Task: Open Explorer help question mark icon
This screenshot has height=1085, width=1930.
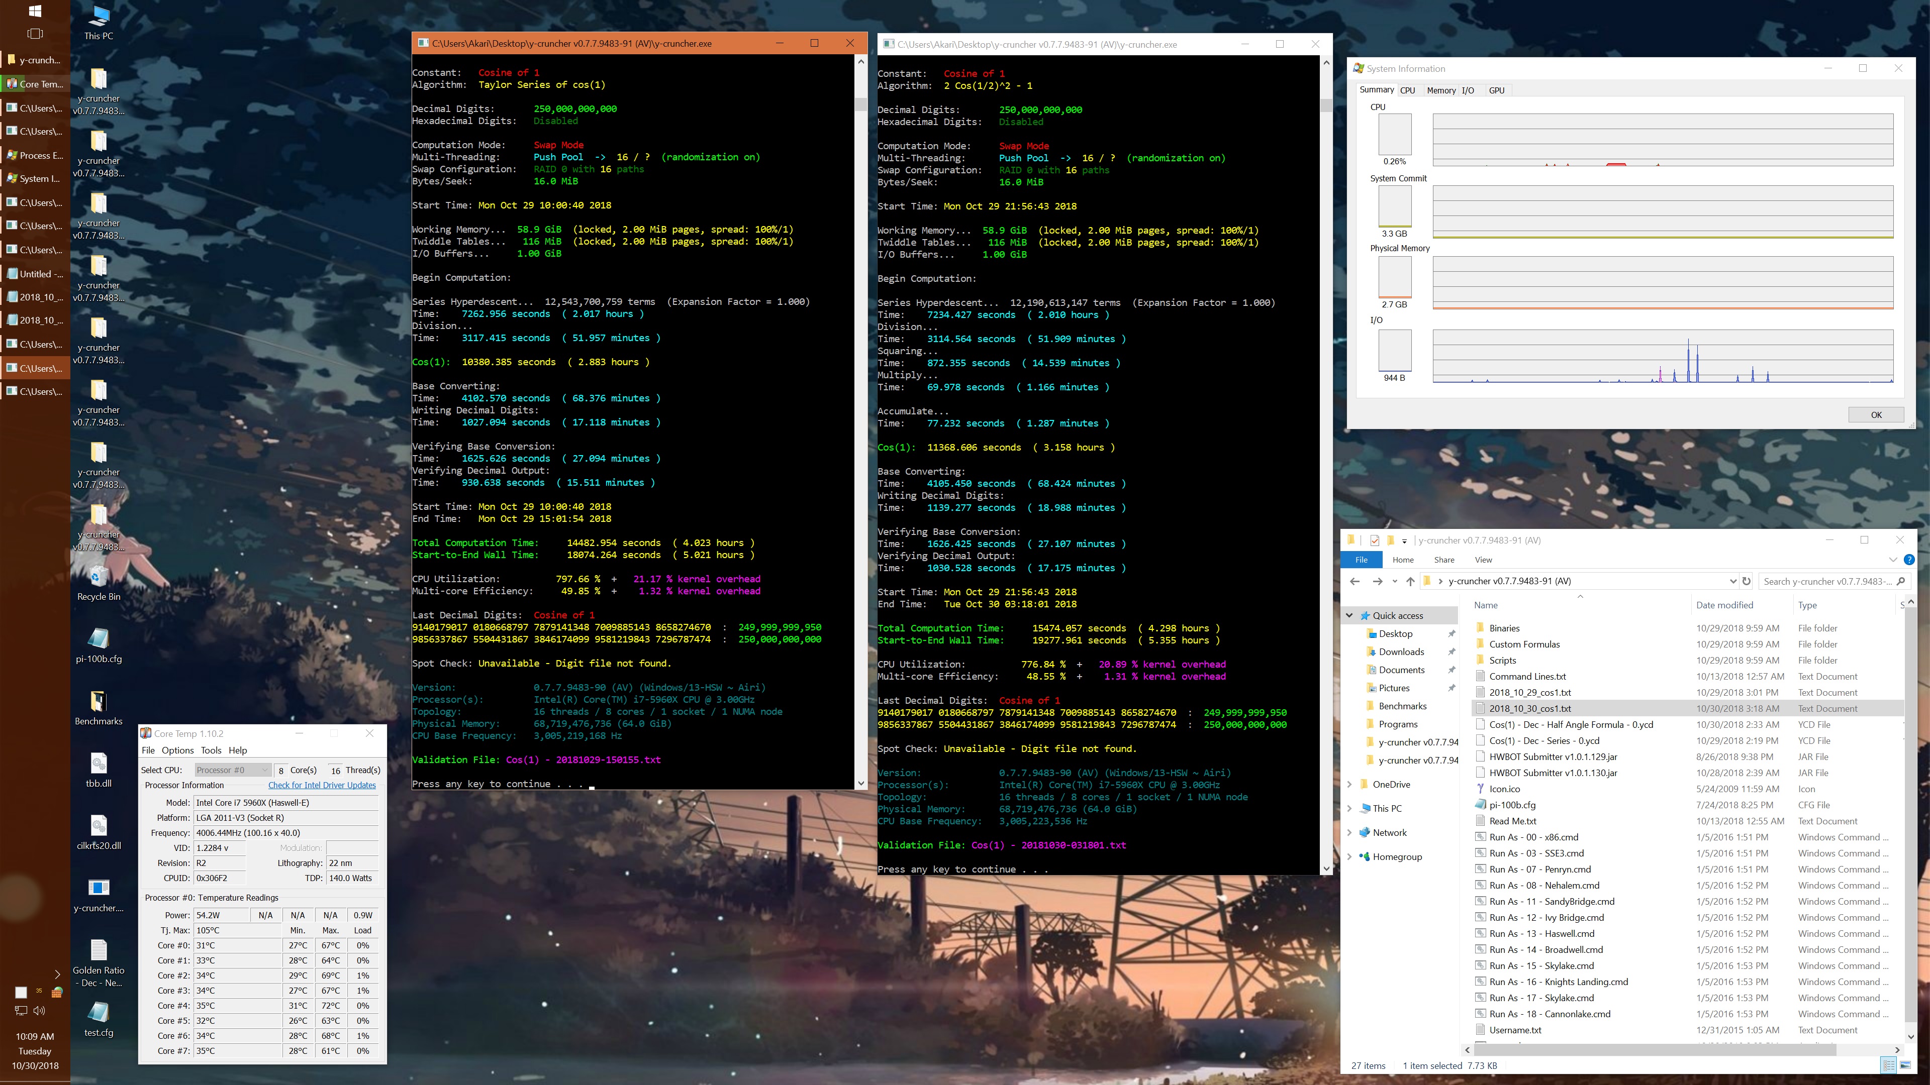Action: tap(1909, 560)
